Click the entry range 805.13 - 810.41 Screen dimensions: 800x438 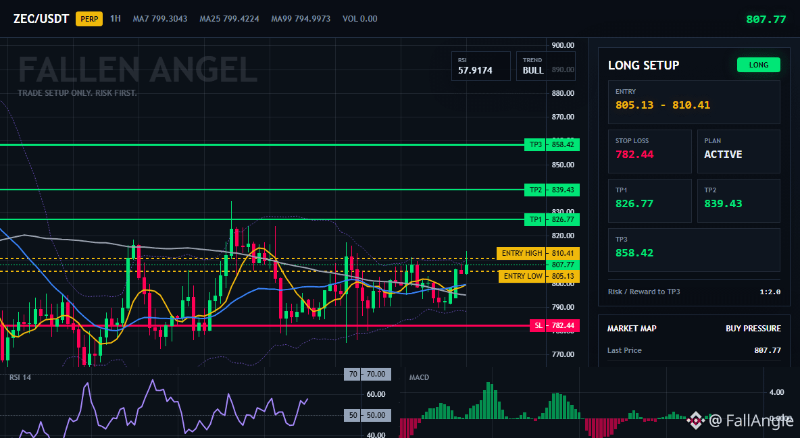662,105
